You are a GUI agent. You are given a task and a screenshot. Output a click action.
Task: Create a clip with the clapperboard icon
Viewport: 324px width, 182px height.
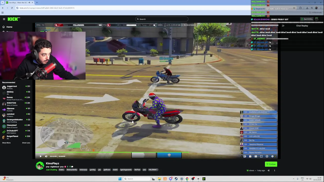(250, 156)
